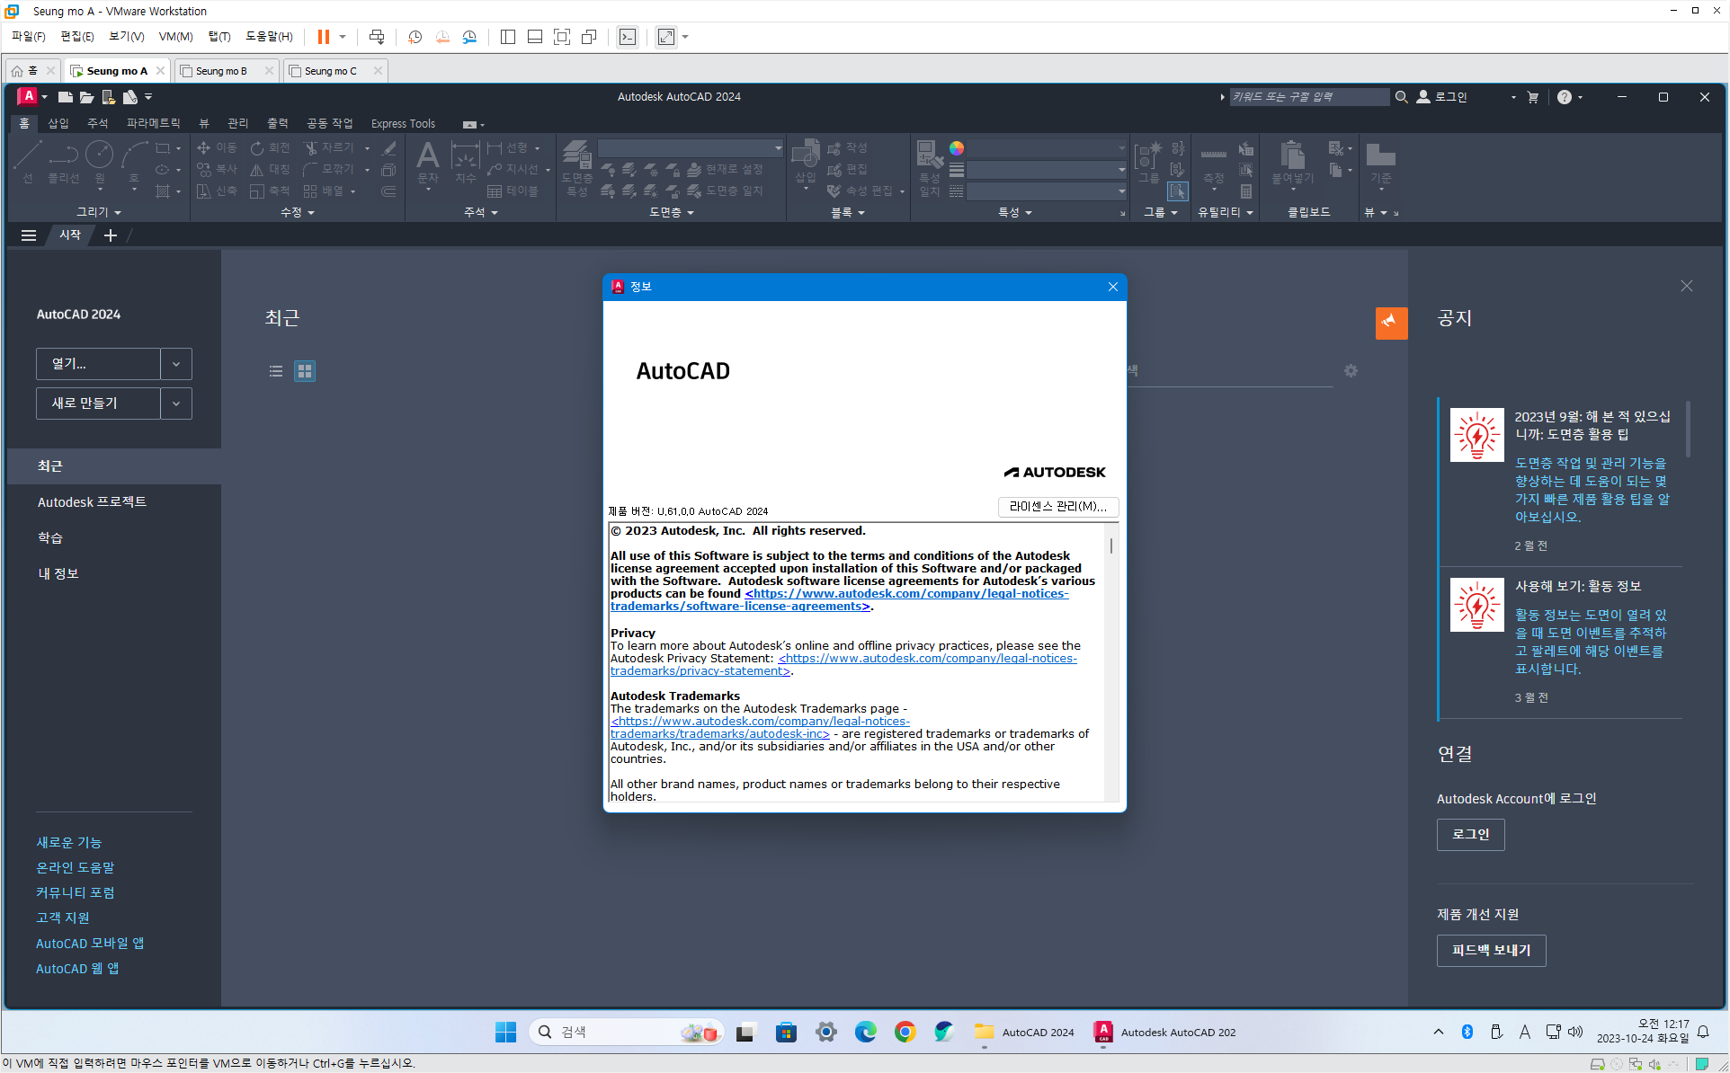Open the Express Tools ribbon tab

(403, 124)
